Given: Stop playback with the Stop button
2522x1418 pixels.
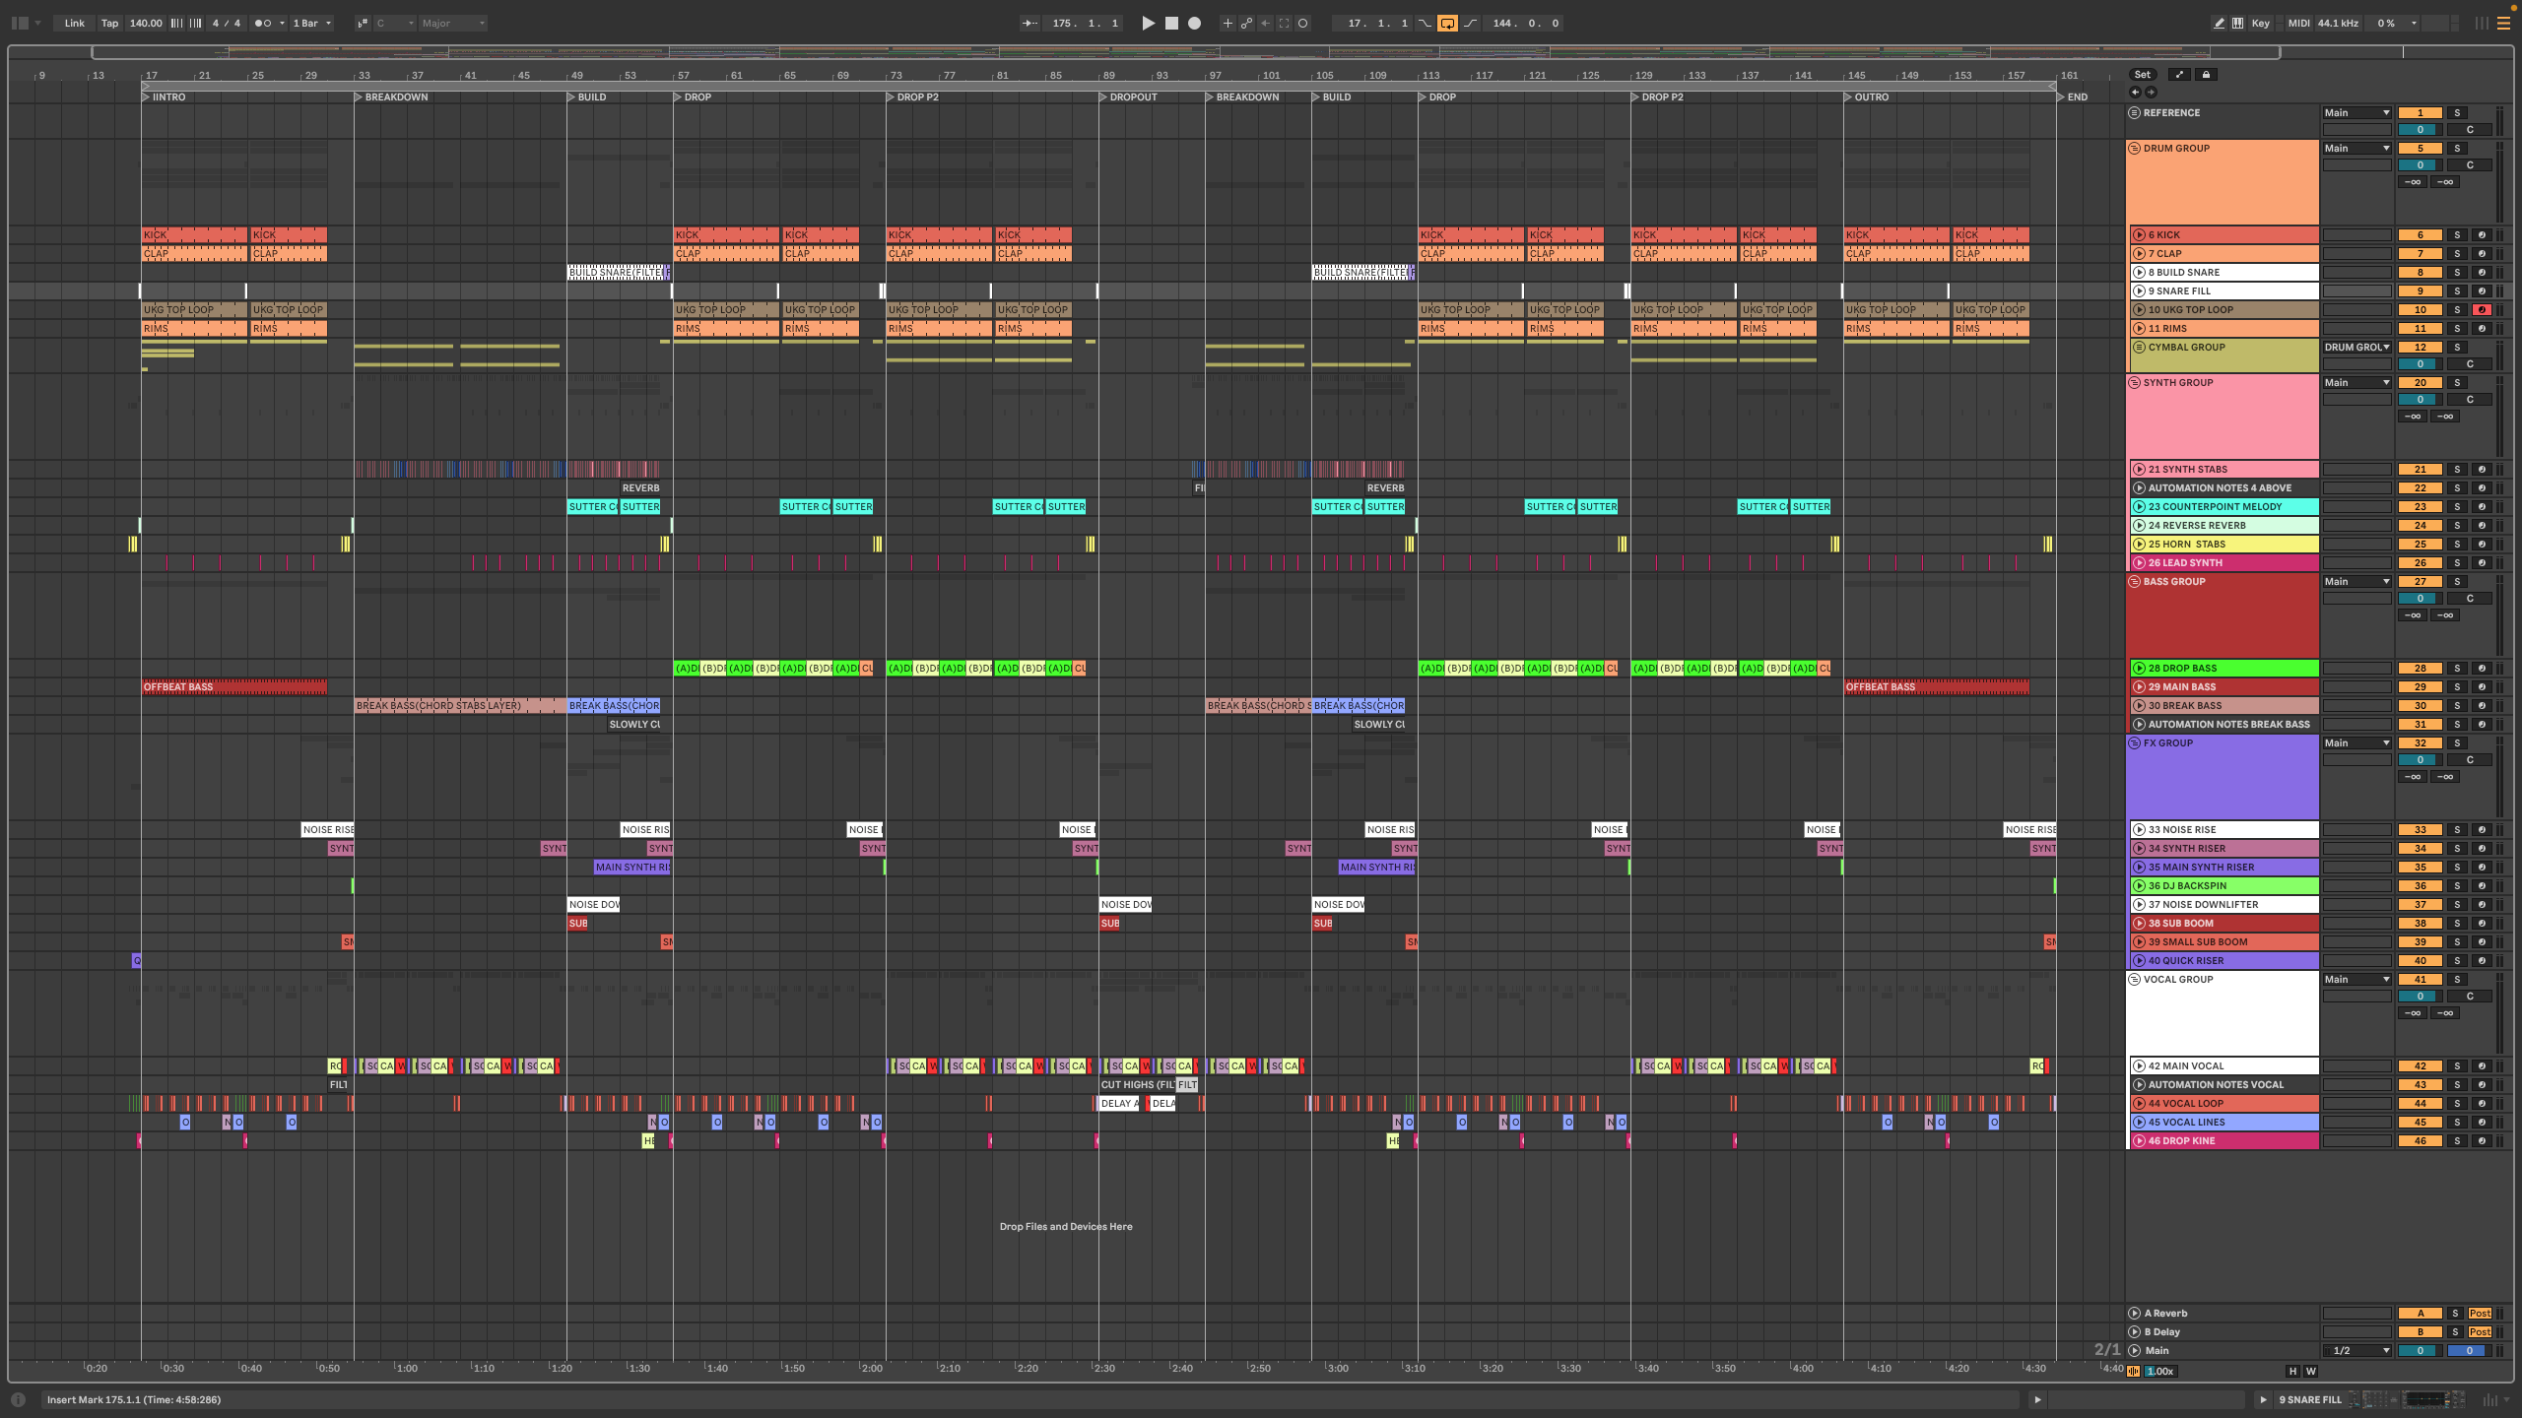Looking at the screenshot, I should (x=1171, y=23).
